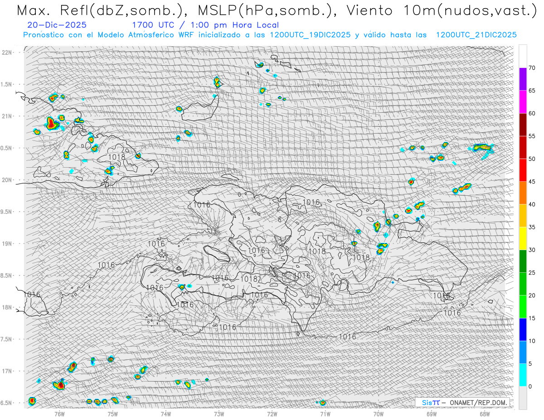Click the 72W longitude axis label
The height and width of the screenshot is (420, 544).
tap(272, 414)
